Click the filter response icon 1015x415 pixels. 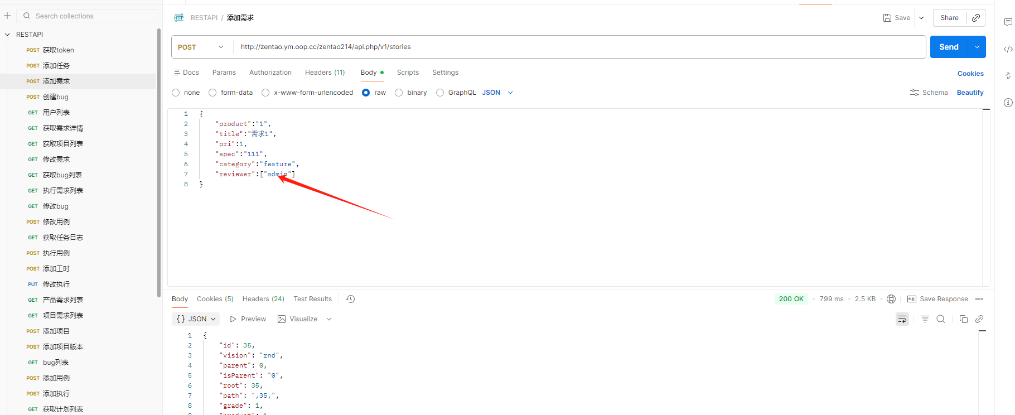pos(925,319)
